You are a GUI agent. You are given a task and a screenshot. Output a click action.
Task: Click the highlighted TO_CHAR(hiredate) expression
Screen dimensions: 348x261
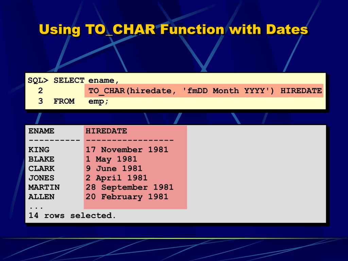[x=204, y=90]
